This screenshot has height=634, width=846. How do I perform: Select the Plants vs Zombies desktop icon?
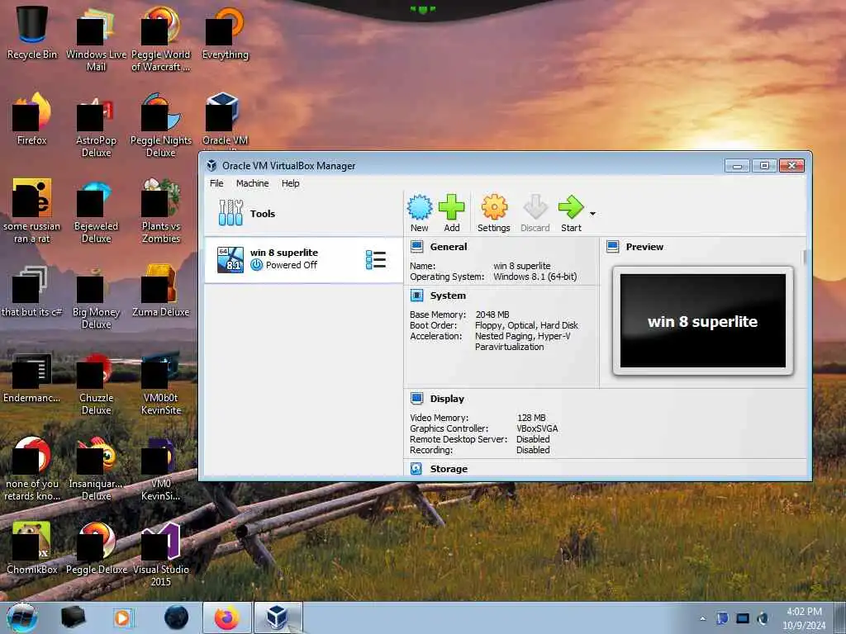(161, 211)
